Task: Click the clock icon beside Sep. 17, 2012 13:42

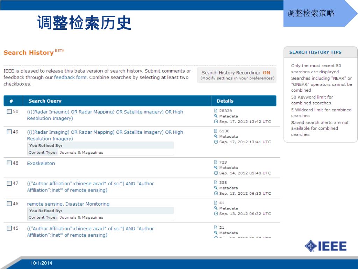Action: (x=216, y=122)
